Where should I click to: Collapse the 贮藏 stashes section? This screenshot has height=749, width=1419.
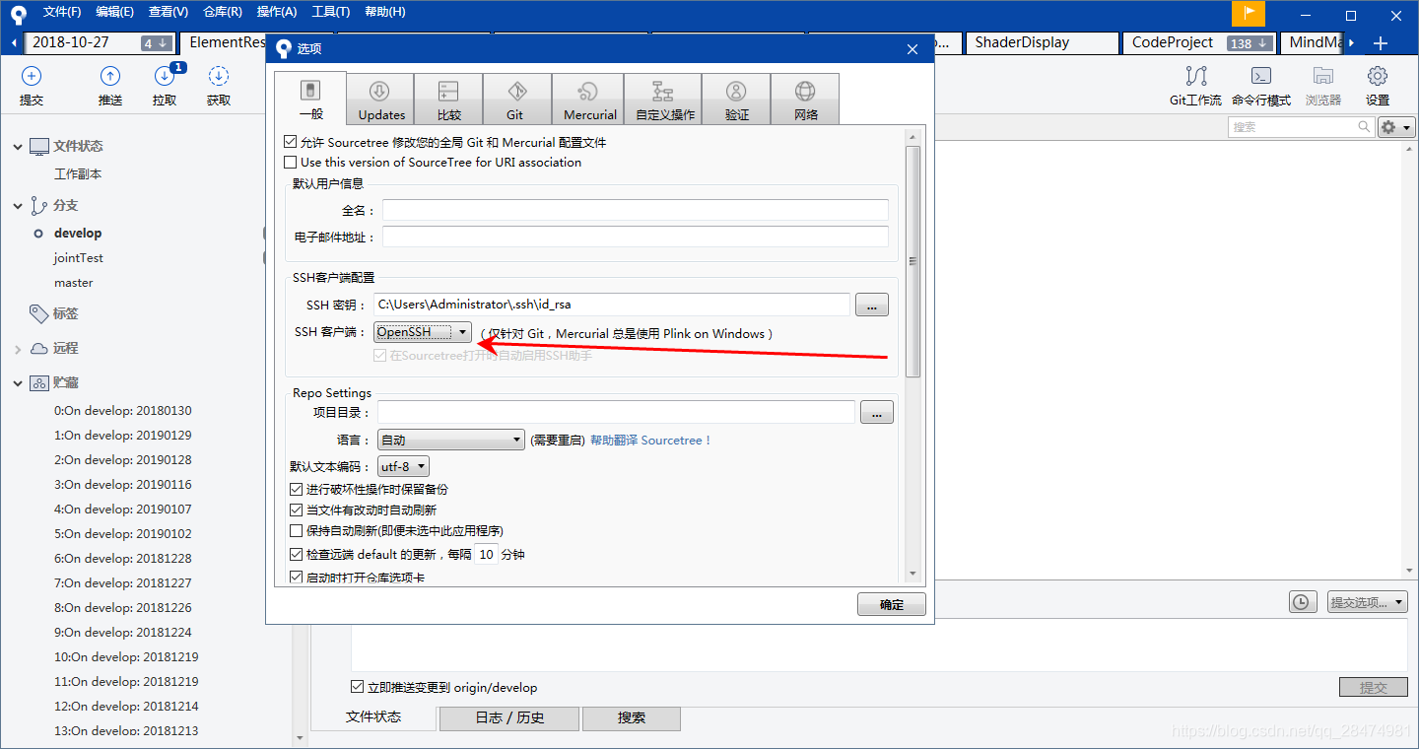17,383
